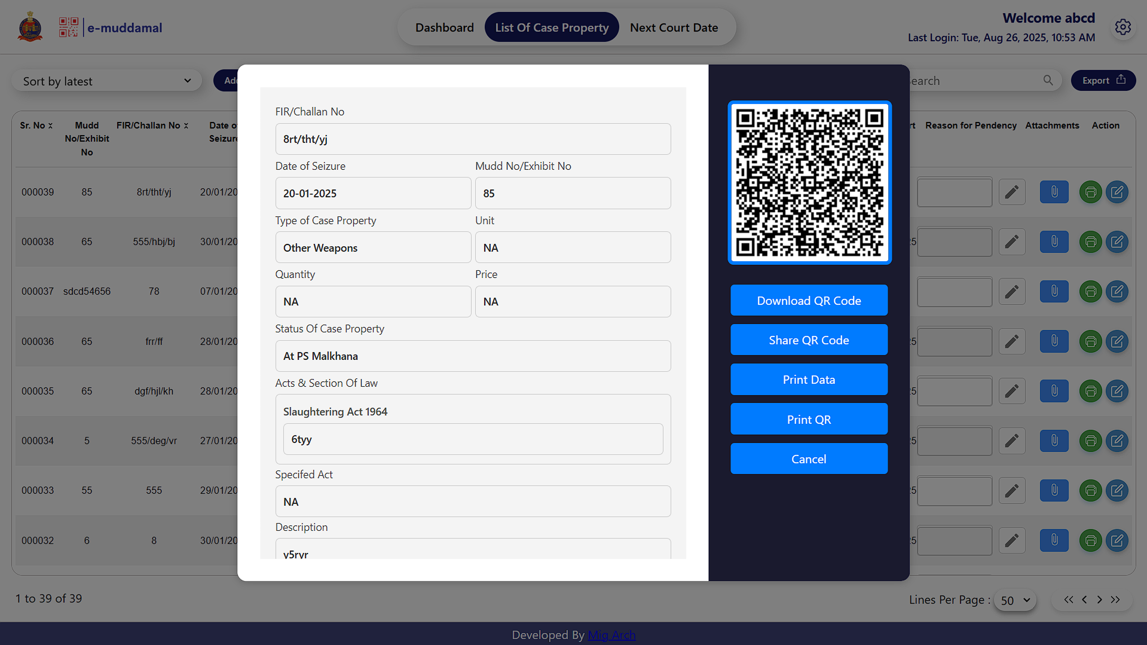This screenshot has width=1147, height=645.
Task: Open the Next Court Date tab
Action: 674,27
